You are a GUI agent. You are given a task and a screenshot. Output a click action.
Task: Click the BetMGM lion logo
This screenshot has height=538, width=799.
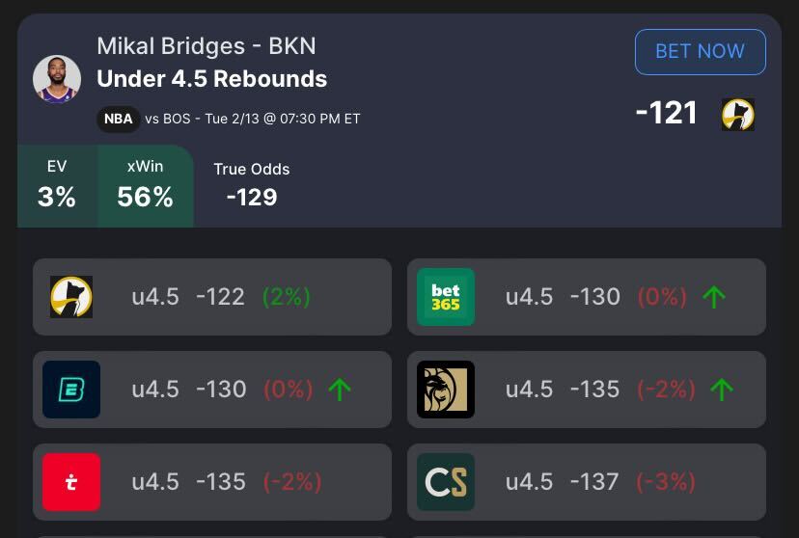click(x=446, y=390)
